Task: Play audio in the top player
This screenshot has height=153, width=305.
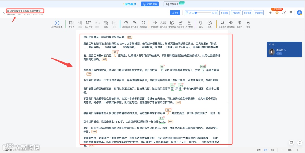Action: tap(187, 13)
